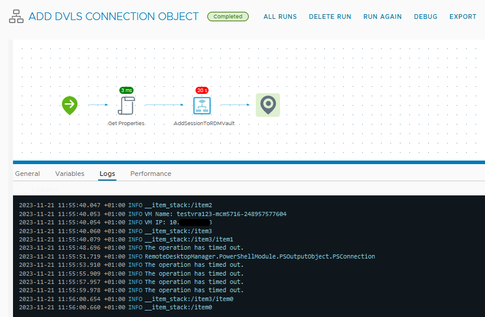The width and height of the screenshot is (485, 317).
Task: Click the workflow hierarchy icon beside the title
Action: pos(16,17)
